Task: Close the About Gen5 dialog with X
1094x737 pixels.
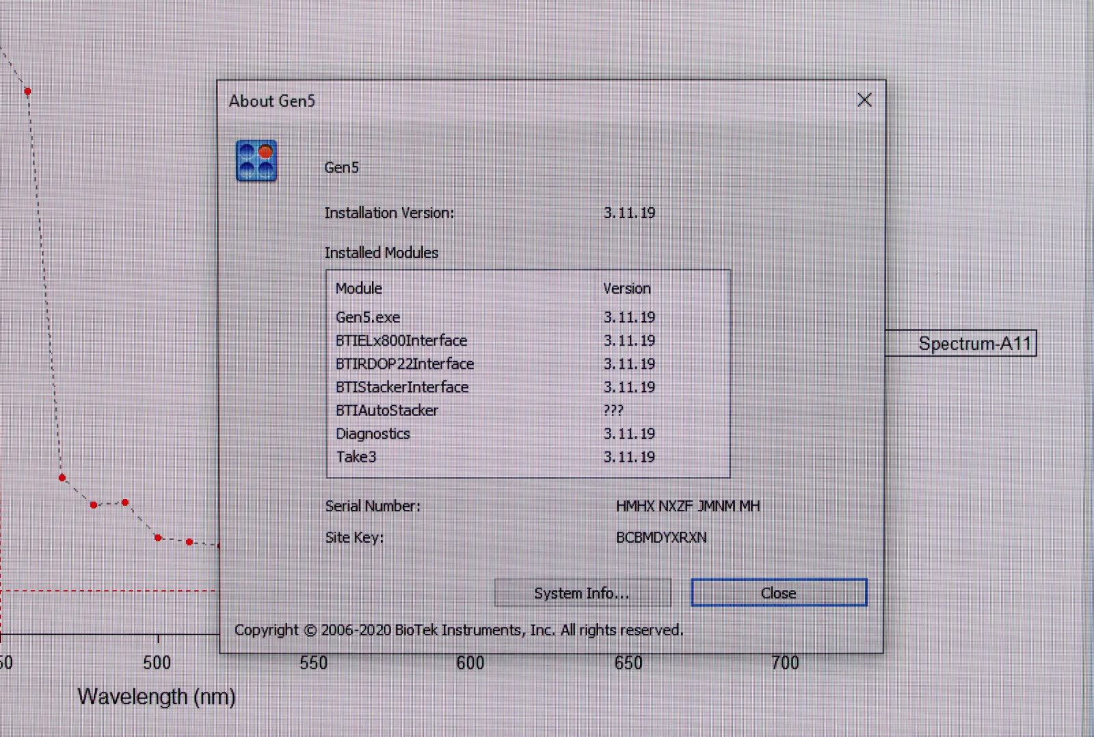Action: point(864,101)
